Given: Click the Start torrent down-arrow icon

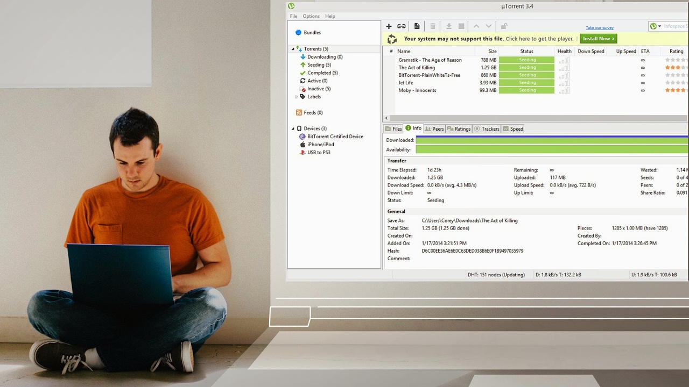Looking at the screenshot, I should point(449,26).
